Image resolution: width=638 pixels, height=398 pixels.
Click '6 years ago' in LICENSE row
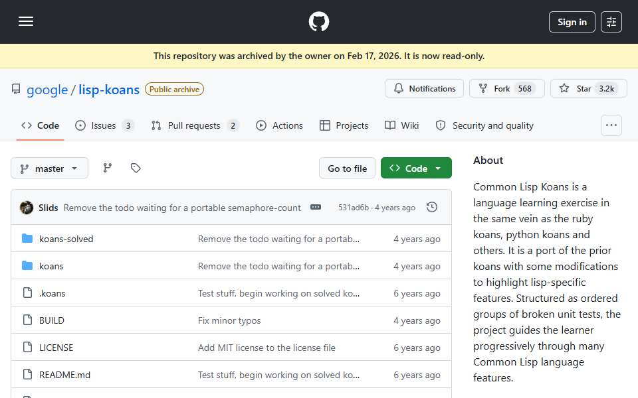417,348
